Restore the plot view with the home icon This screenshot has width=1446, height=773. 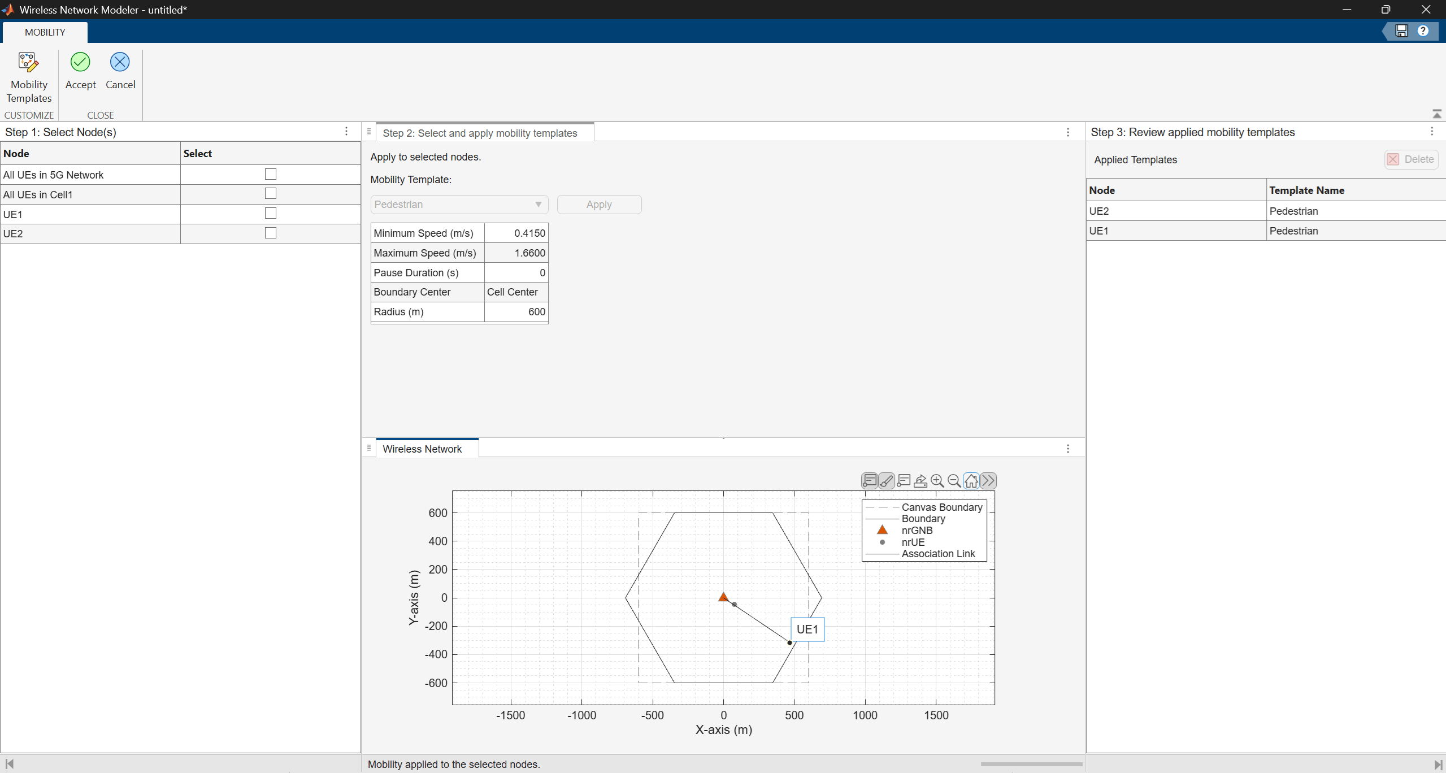[971, 481]
